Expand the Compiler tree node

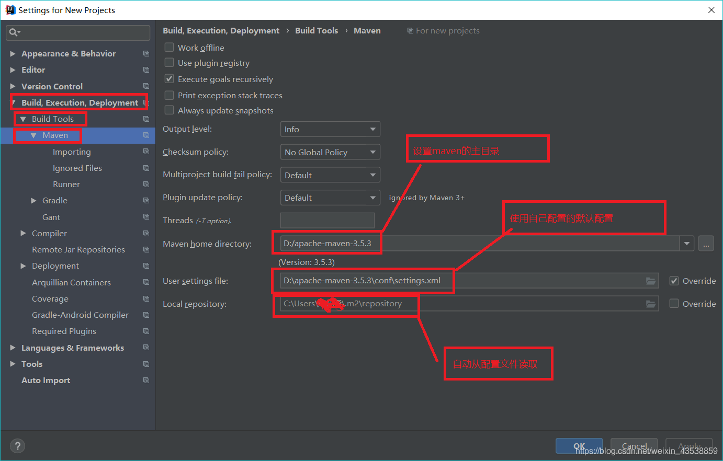pos(24,233)
